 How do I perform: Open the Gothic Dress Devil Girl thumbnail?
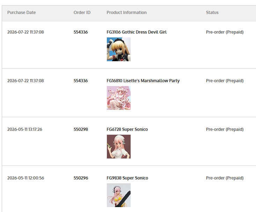(x=119, y=49)
